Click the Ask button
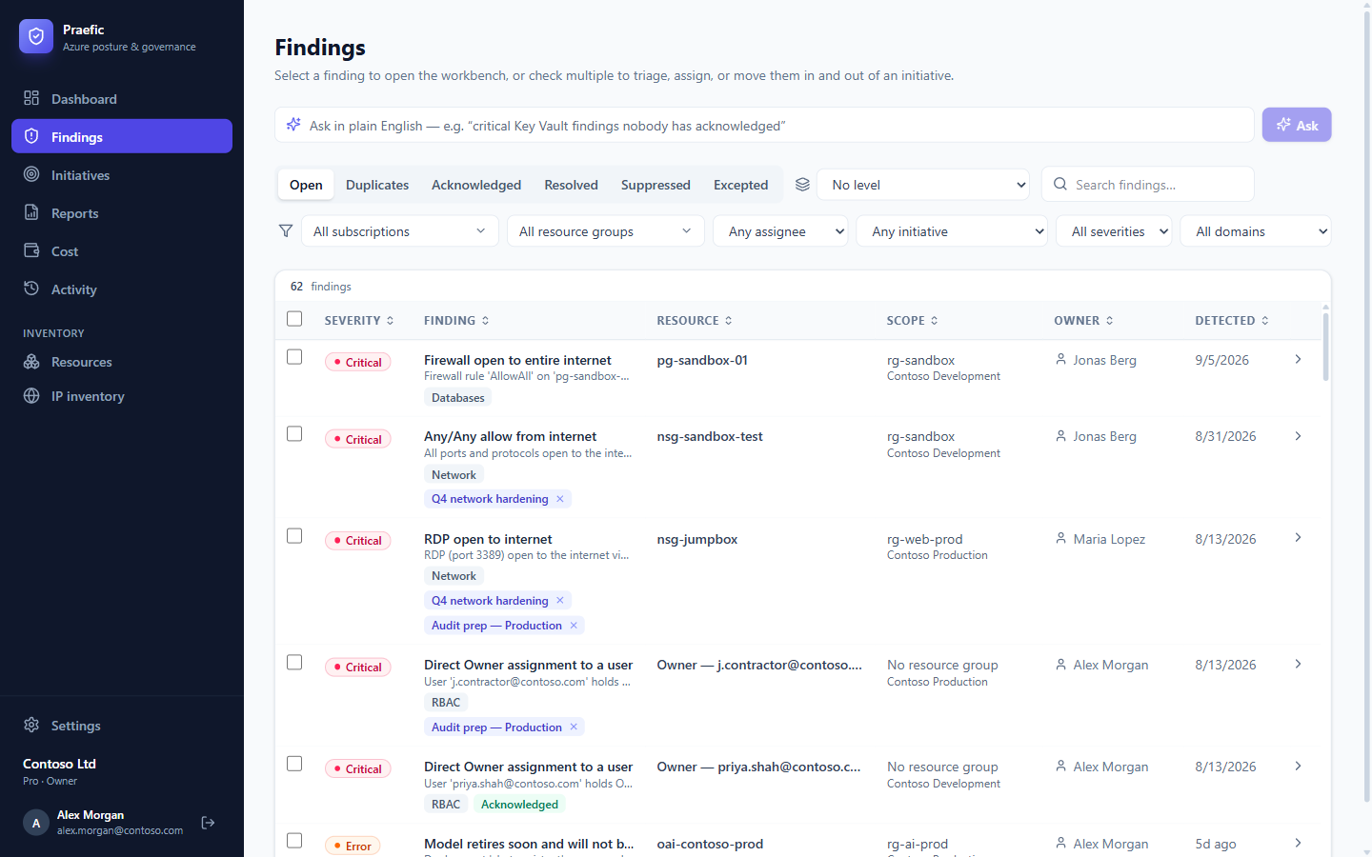Viewport: 1372px width, 857px height. coord(1297,125)
